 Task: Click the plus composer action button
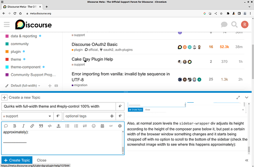coord(4,98)
